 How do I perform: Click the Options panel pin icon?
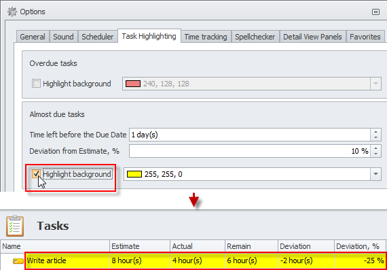(x=375, y=12)
